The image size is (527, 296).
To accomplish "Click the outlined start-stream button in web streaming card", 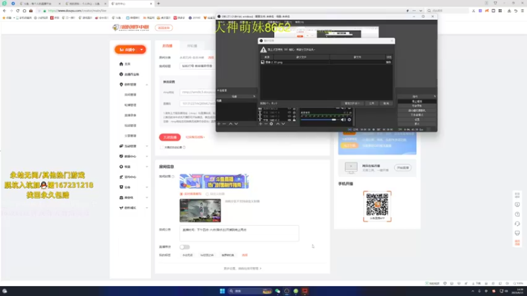I will pyautogui.click(x=402, y=168).
